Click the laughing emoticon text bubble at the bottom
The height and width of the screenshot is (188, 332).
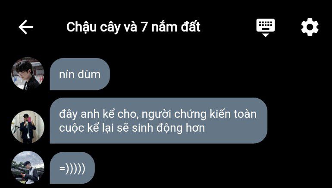click(x=72, y=168)
